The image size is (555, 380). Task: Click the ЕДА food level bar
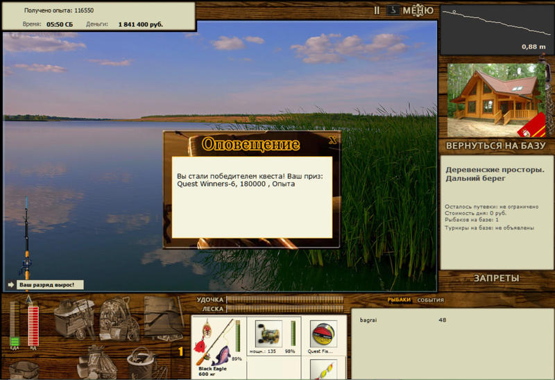coord(15,324)
